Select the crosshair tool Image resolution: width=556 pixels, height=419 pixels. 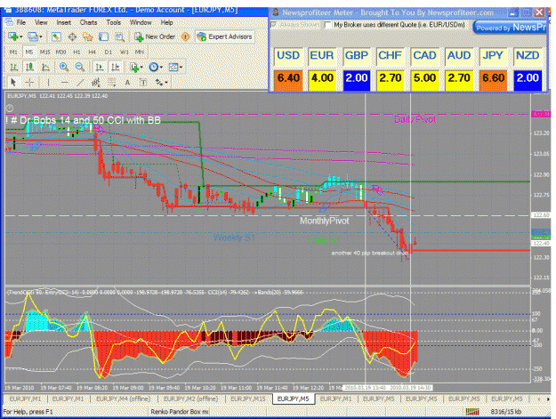[29, 83]
